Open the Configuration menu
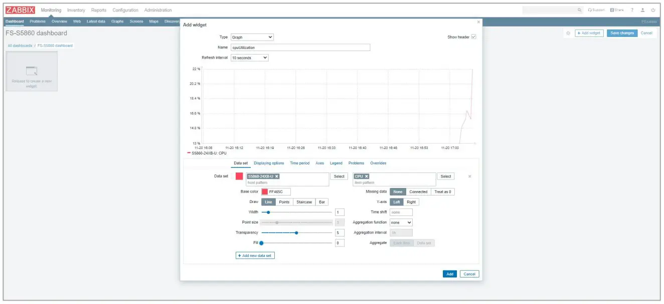 point(125,10)
